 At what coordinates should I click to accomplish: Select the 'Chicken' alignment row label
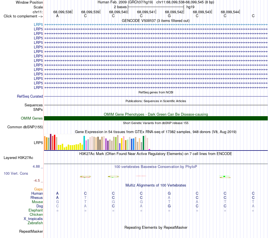(x=36, y=214)
